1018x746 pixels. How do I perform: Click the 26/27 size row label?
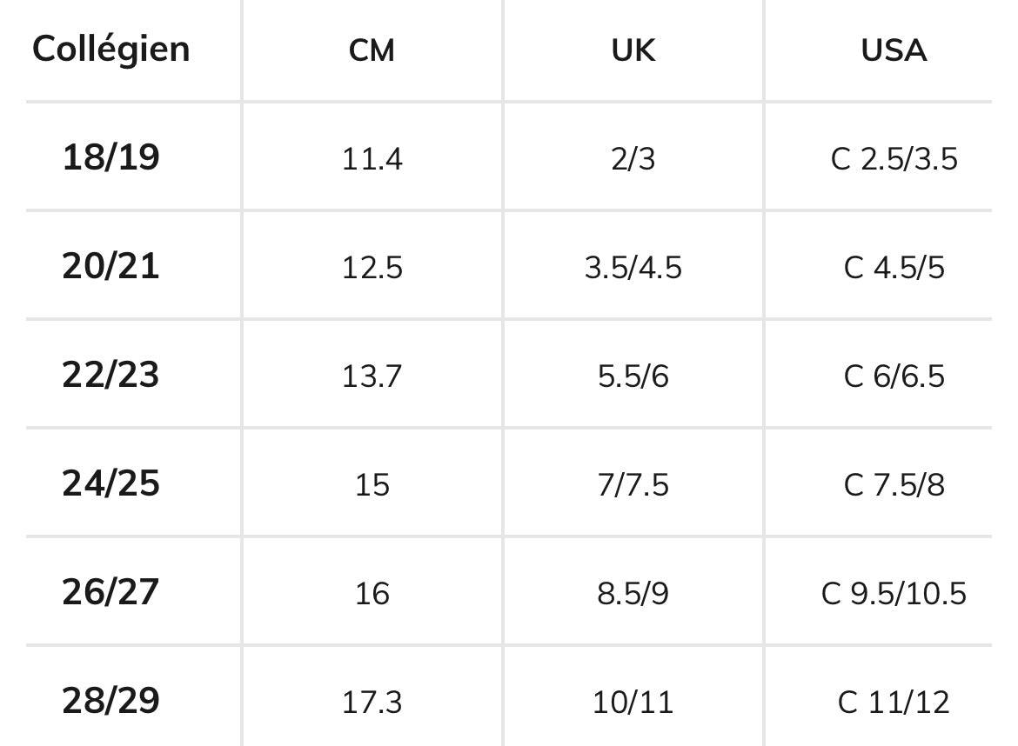111,593
